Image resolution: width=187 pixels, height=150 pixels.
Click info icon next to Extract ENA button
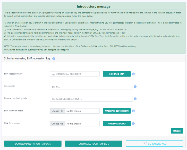click(133, 74)
